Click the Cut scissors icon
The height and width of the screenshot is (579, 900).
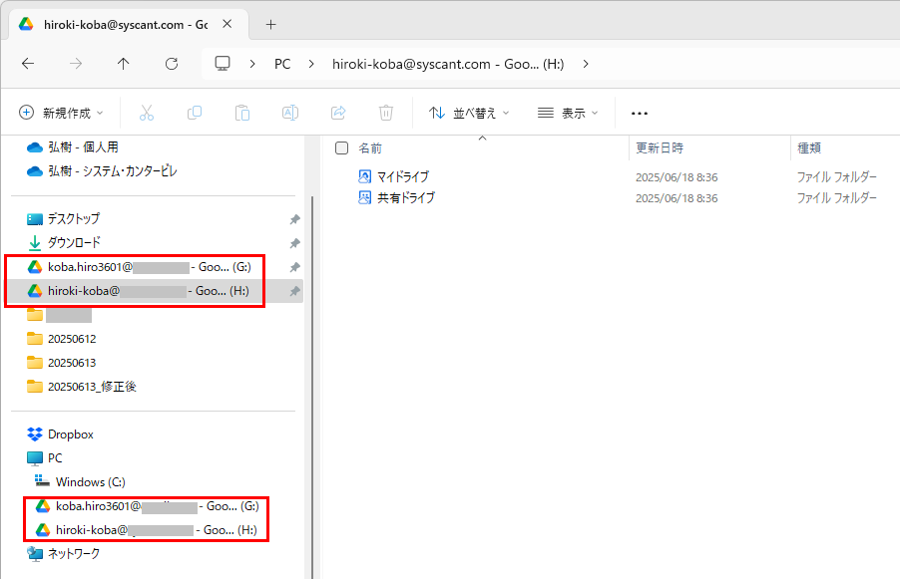(147, 113)
